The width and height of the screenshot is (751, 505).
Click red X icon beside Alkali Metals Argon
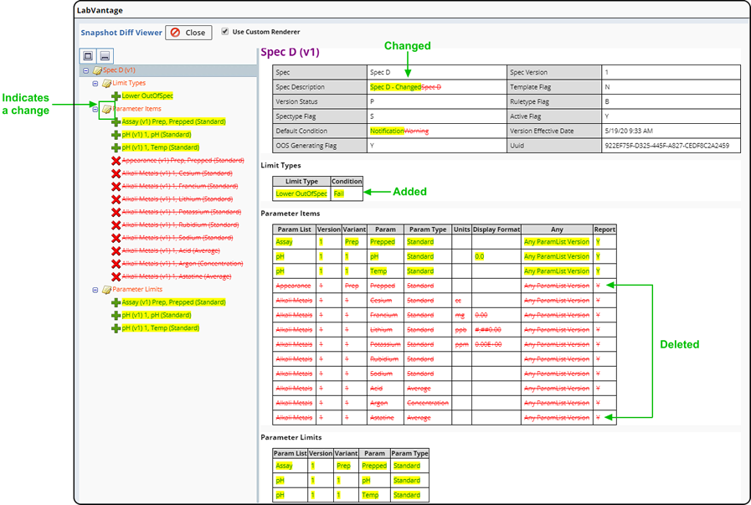point(116,265)
